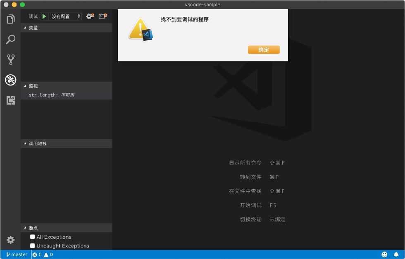
Task: Minimize the window with yellow button
Action: click(14, 5)
